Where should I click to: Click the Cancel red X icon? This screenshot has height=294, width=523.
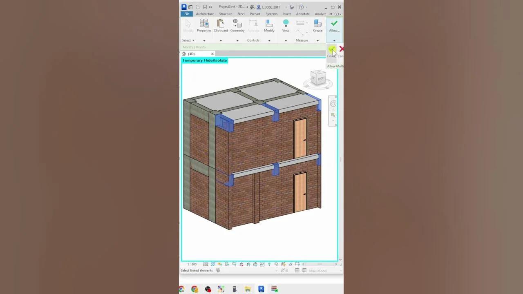[341, 49]
